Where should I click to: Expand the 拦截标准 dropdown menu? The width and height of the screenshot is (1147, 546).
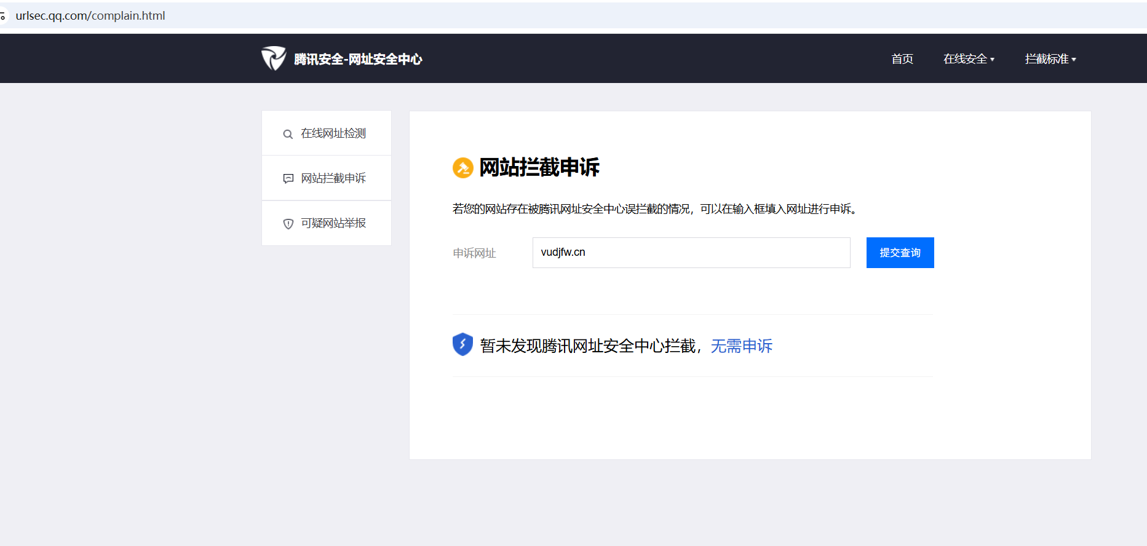[1050, 59]
